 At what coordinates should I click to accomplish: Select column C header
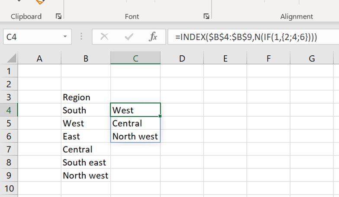[x=136, y=58]
